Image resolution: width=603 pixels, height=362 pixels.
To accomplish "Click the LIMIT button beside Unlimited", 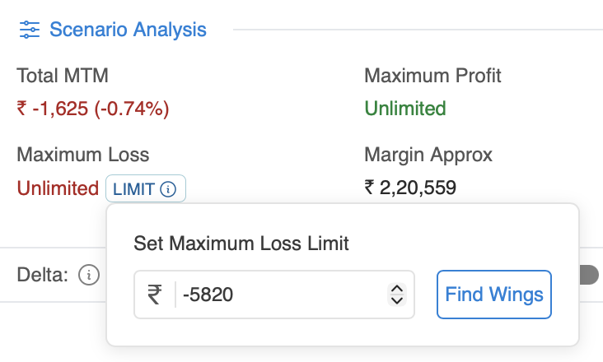I will (134, 189).
